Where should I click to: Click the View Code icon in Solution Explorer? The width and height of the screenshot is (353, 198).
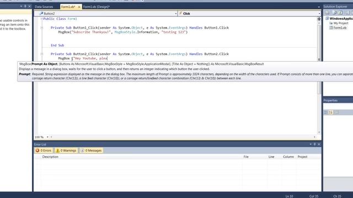(347, 13)
